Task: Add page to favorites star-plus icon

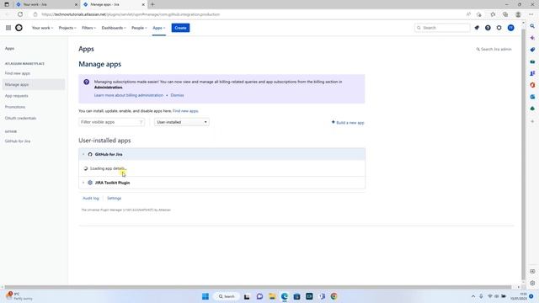Action: click(479, 14)
